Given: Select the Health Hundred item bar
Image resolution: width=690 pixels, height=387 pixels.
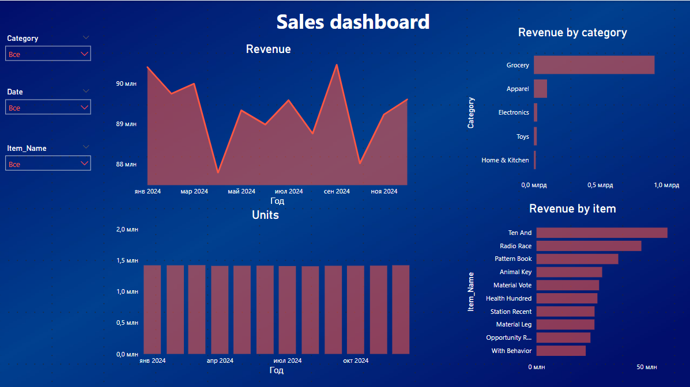Looking at the screenshot, I should (567, 298).
